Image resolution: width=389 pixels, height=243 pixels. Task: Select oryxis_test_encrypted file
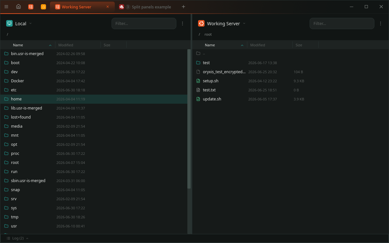click(290, 72)
